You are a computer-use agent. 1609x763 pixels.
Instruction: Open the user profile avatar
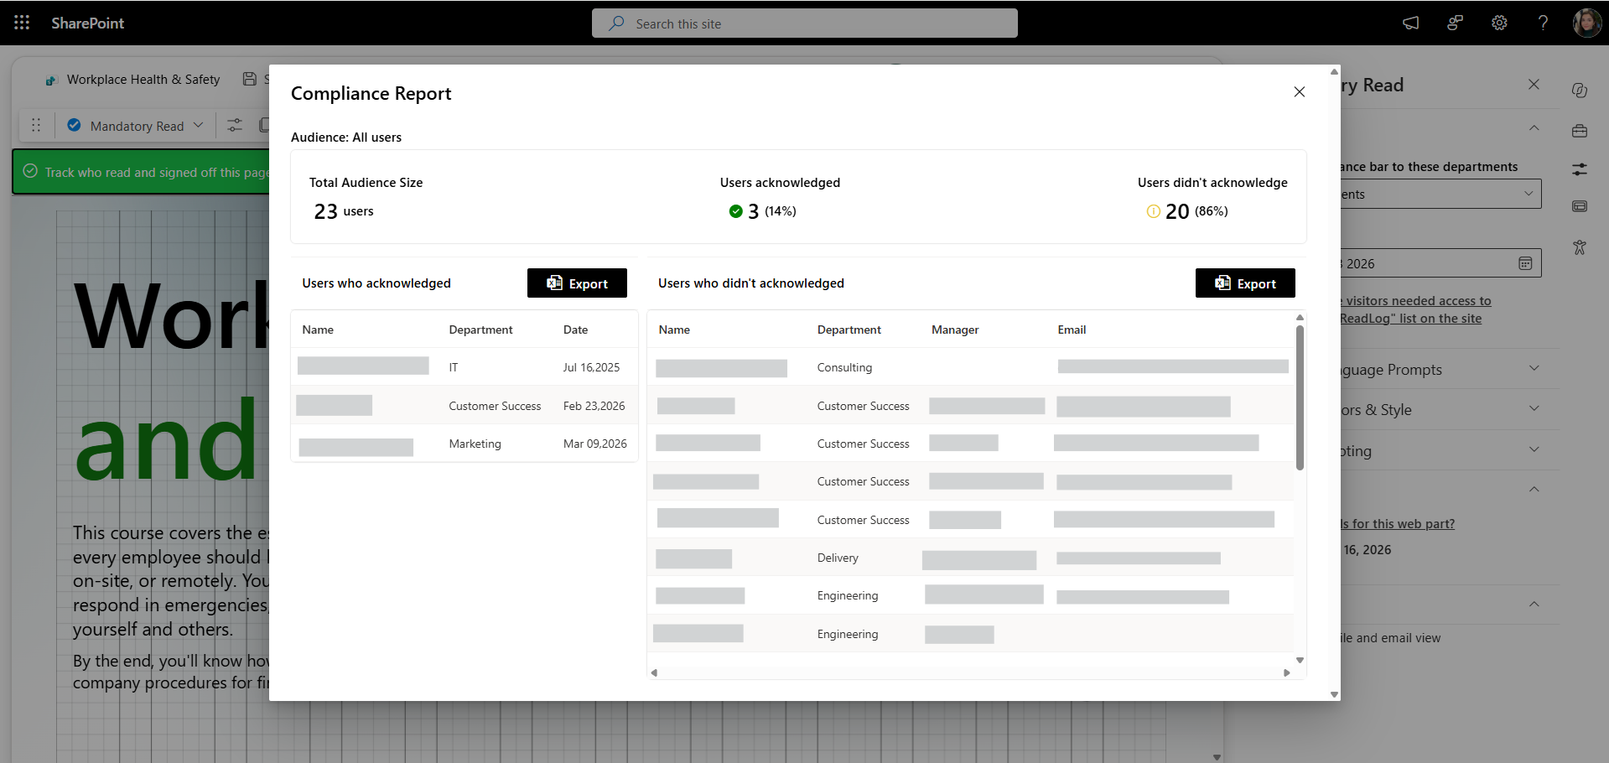pos(1587,23)
